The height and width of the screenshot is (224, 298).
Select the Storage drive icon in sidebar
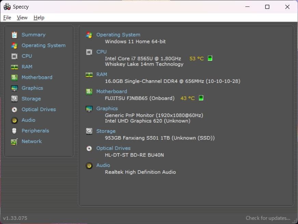click(x=14, y=98)
